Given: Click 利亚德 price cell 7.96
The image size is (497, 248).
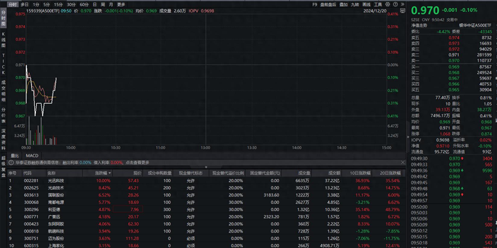Looking at the screenshot, I should (x=128, y=209).
